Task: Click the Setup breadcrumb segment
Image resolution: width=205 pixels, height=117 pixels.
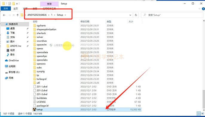Action: [60, 15]
